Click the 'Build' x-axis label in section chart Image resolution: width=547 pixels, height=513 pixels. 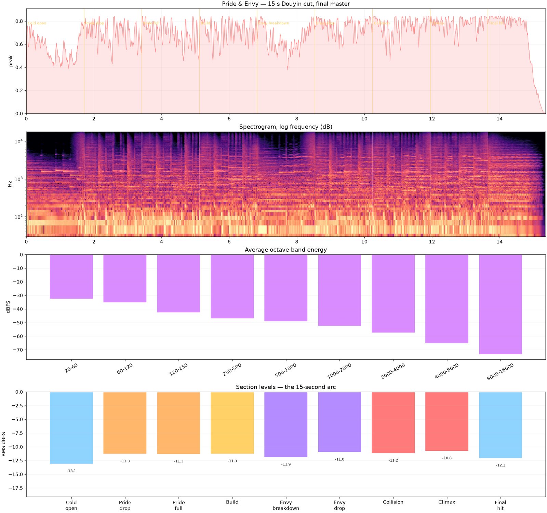[x=232, y=502]
